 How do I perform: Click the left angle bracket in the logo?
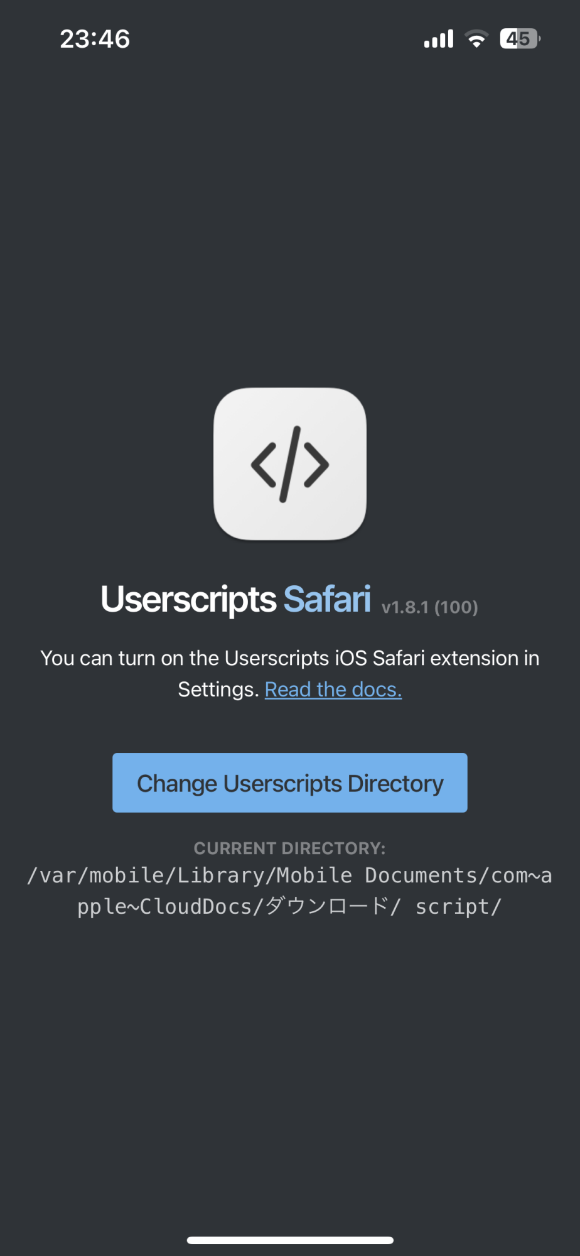click(x=264, y=465)
